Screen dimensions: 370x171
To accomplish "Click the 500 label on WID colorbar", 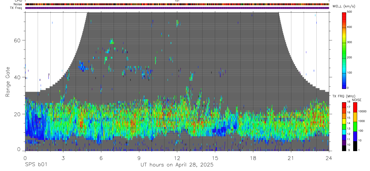I will 350,12.
